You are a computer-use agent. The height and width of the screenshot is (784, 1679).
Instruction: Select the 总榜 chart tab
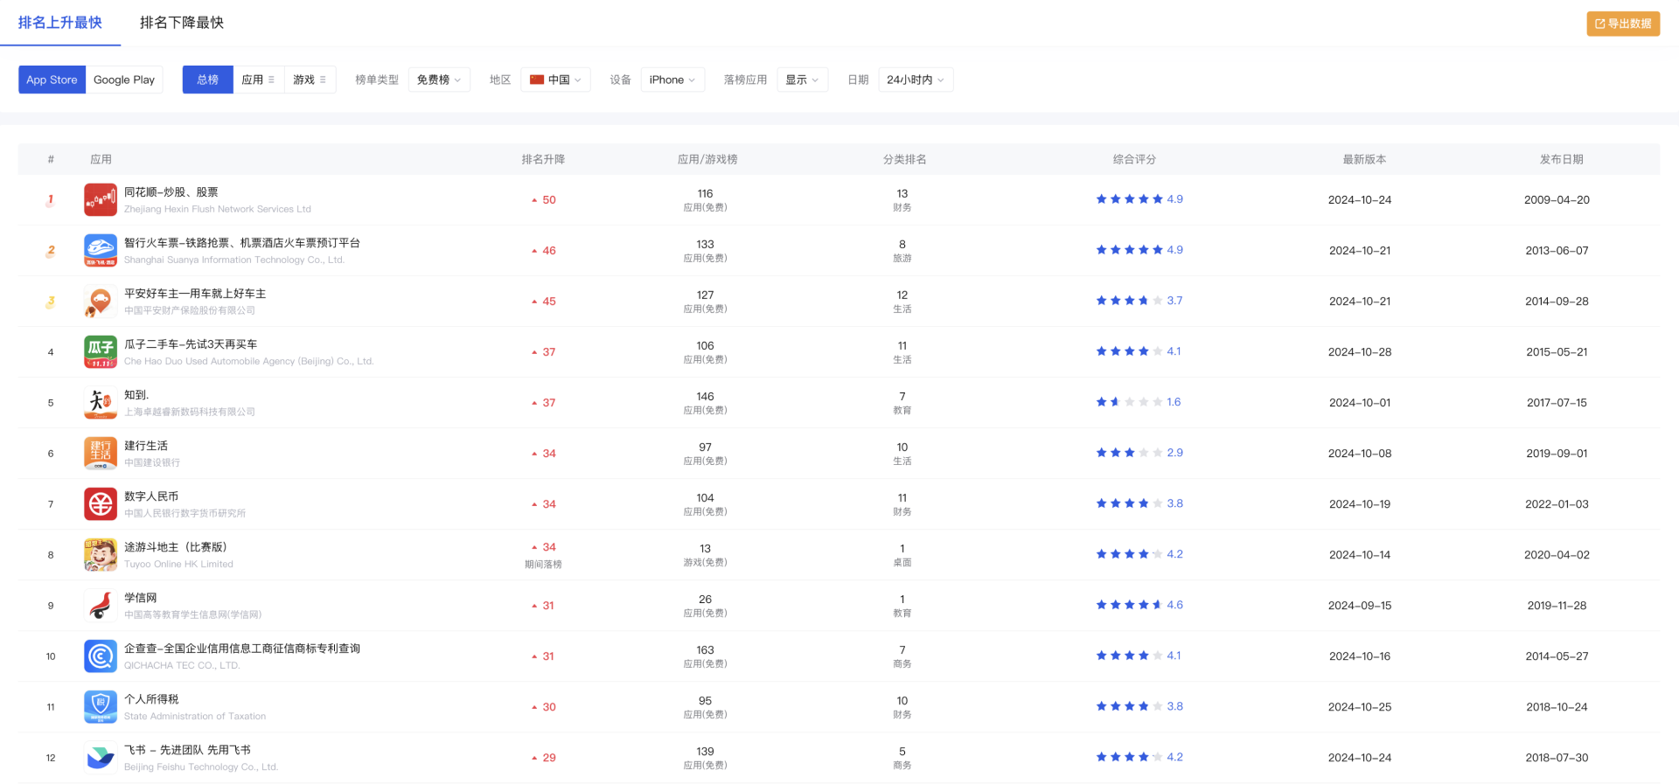click(208, 80)
